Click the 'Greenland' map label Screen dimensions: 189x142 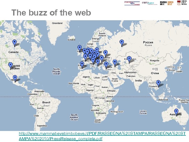(57, 23)
